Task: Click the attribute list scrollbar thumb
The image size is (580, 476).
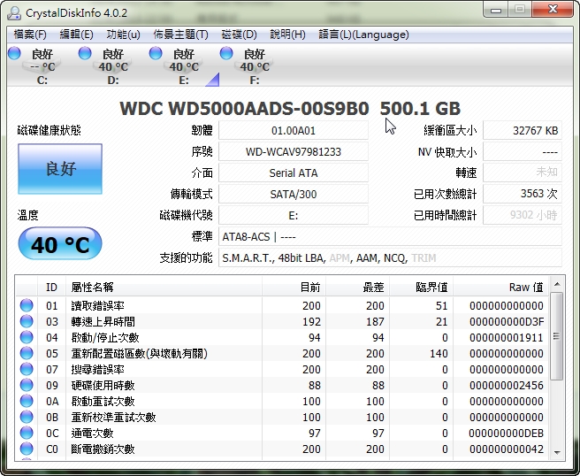Action: (557, 336)
